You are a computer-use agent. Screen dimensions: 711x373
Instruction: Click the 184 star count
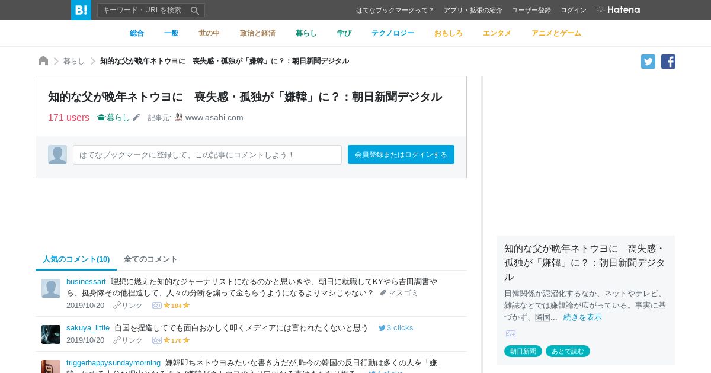[177, 306]
